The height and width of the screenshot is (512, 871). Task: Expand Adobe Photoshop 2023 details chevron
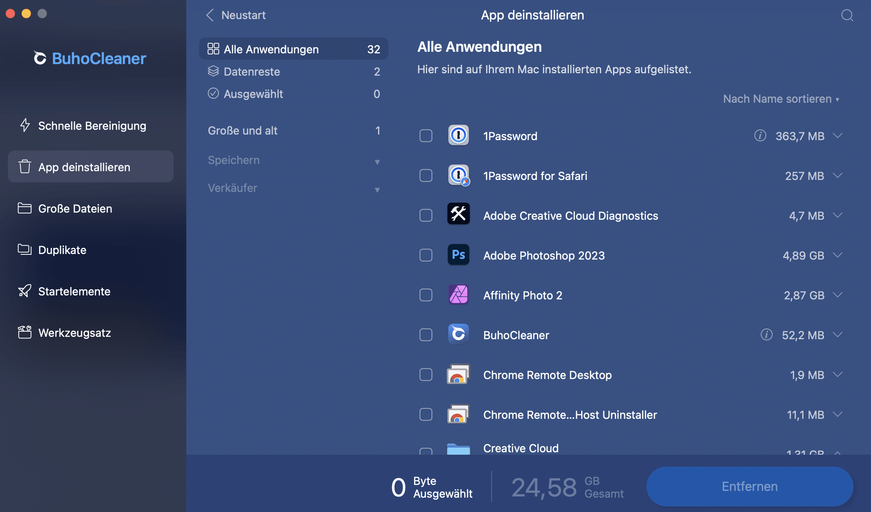[x=838, y=255]
